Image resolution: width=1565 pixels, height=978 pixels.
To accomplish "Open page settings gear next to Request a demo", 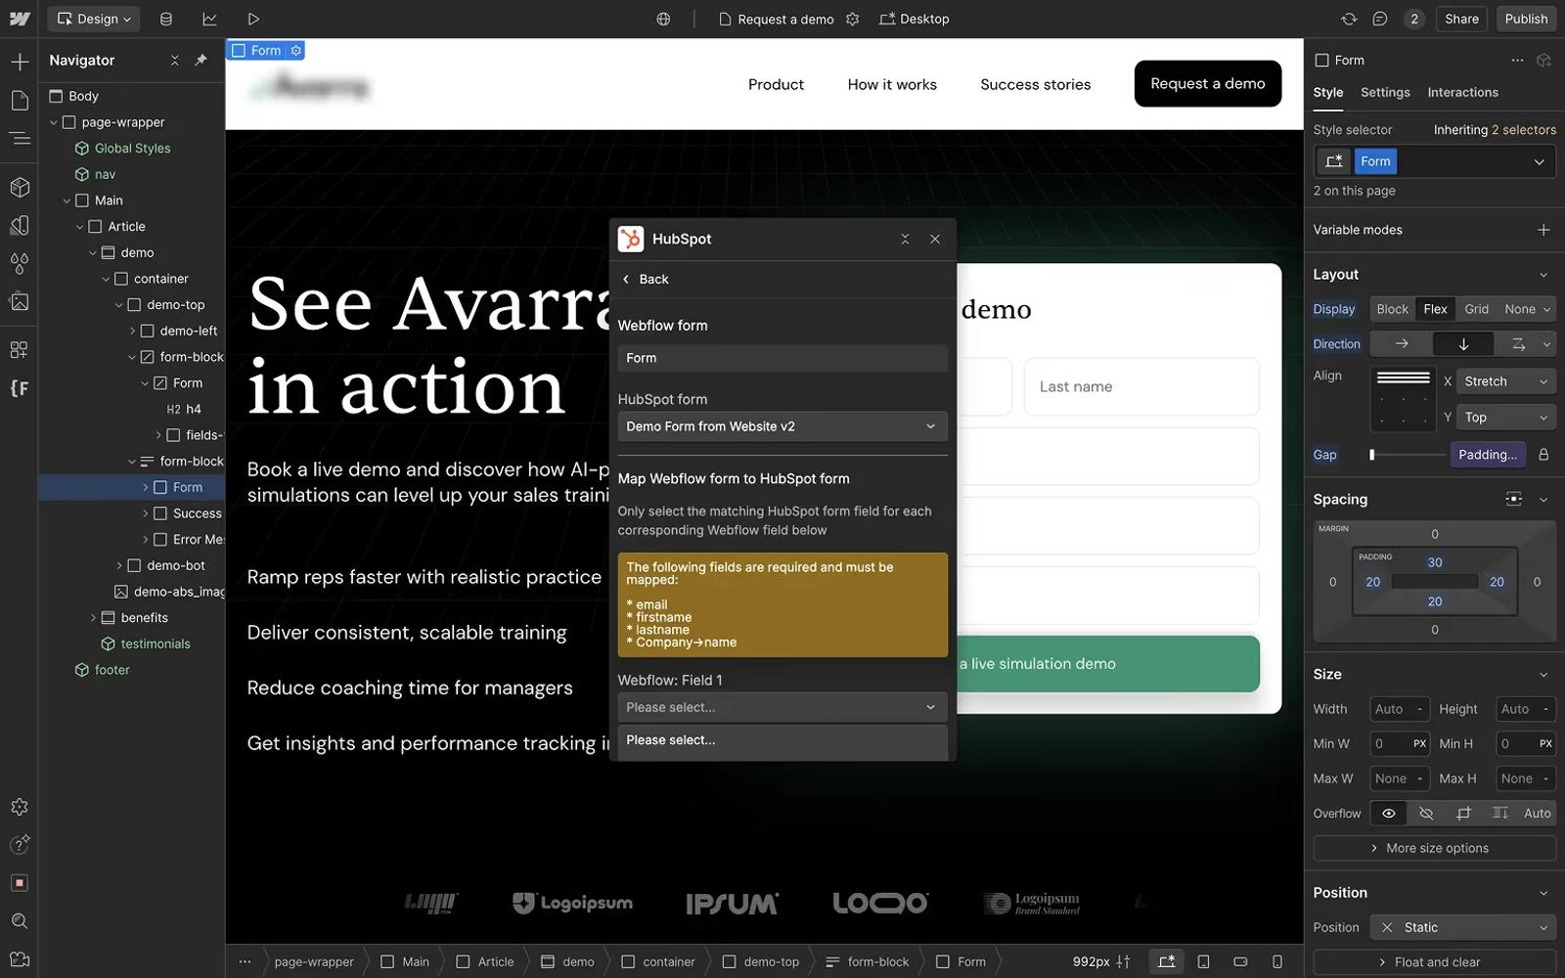I will pyautogui.click(x=853, y=19).
